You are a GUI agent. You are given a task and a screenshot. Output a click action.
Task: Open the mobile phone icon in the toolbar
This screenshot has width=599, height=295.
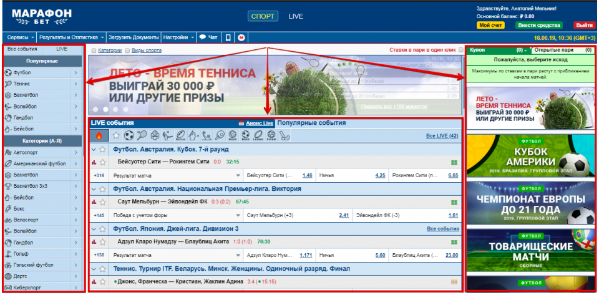[x=228, y=37]
